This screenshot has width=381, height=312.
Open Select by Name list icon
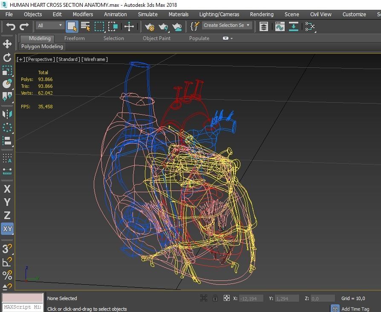pyautogui.click(x=85, y=26)
